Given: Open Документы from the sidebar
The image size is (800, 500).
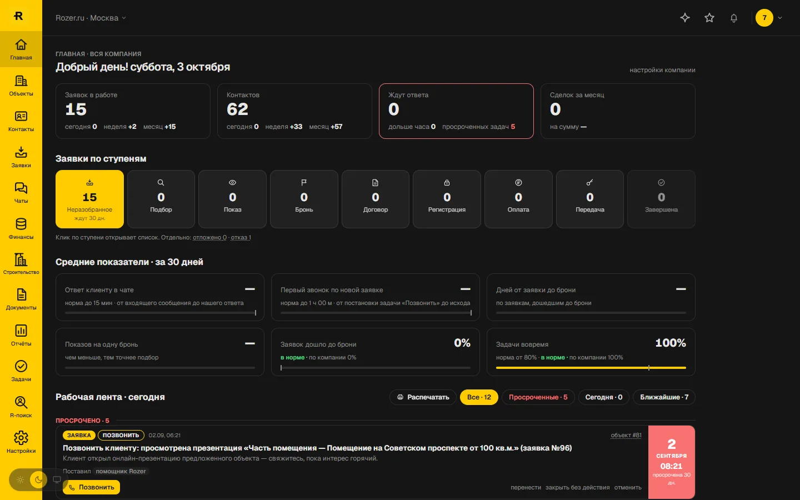Looking at the screenshot, I should pyautogui.click(x=21, y=299).
